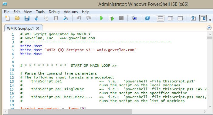
Task: Click 'thisScript.ps1 singleMac' on line 15
Action: (x=58, y=89)
